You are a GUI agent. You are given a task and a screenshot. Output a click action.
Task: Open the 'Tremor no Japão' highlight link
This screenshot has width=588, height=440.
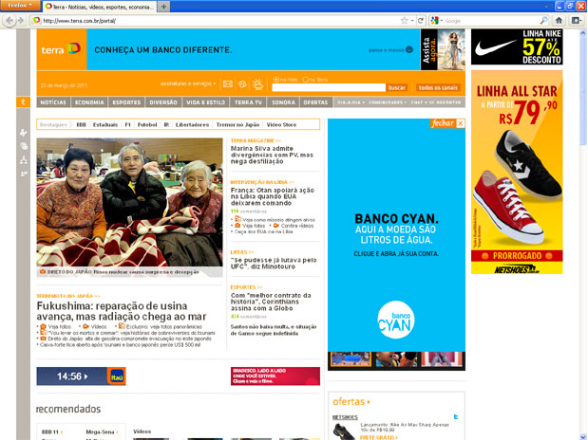(237, 124)
